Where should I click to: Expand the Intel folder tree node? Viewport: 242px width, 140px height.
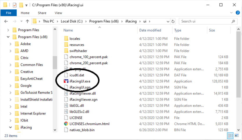[10, 107]
